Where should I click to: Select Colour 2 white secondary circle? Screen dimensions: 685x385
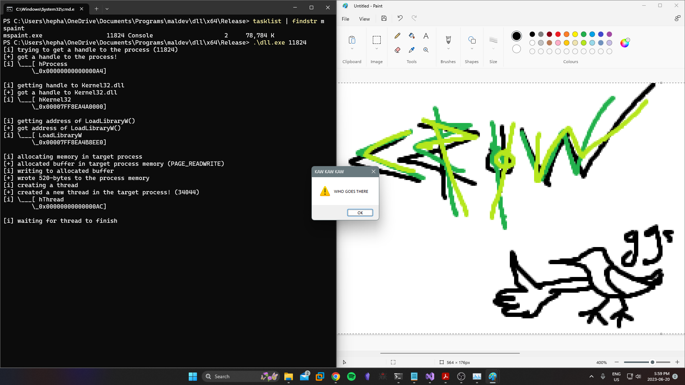(x=517, y=49)
